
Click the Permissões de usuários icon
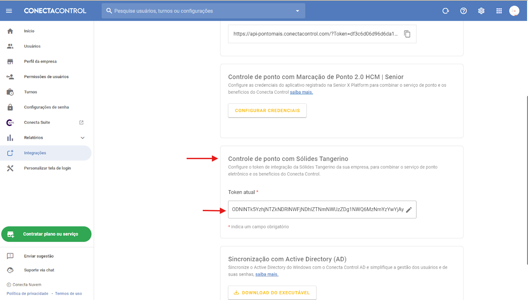(x=10, y=77)
